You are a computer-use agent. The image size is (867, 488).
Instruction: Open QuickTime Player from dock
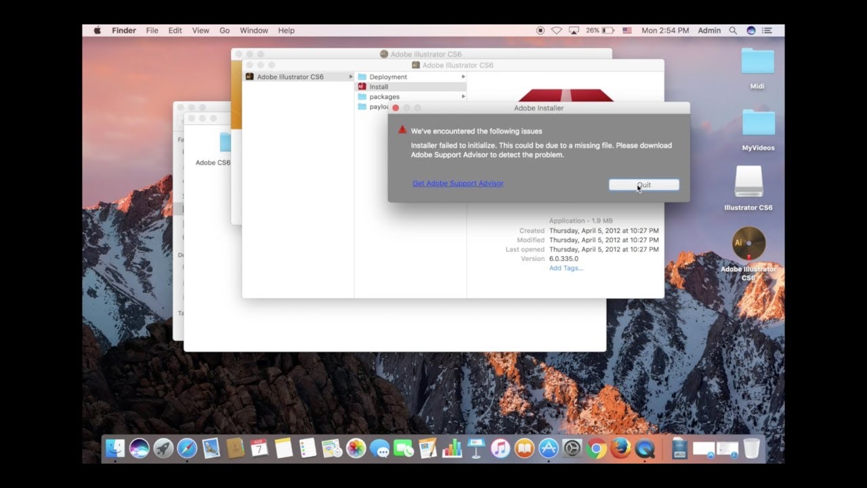point(645,448)
